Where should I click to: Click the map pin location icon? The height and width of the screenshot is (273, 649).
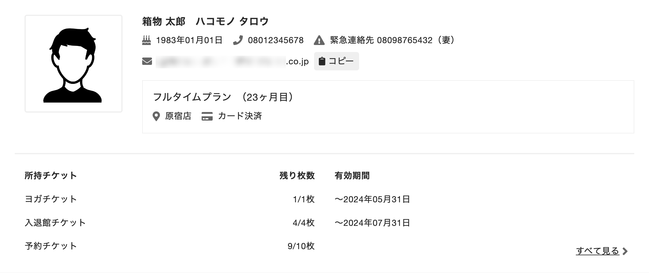pyautogui.click(x=156, y=116)
